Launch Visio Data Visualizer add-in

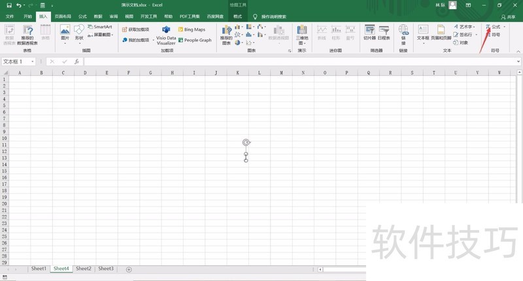166,35
